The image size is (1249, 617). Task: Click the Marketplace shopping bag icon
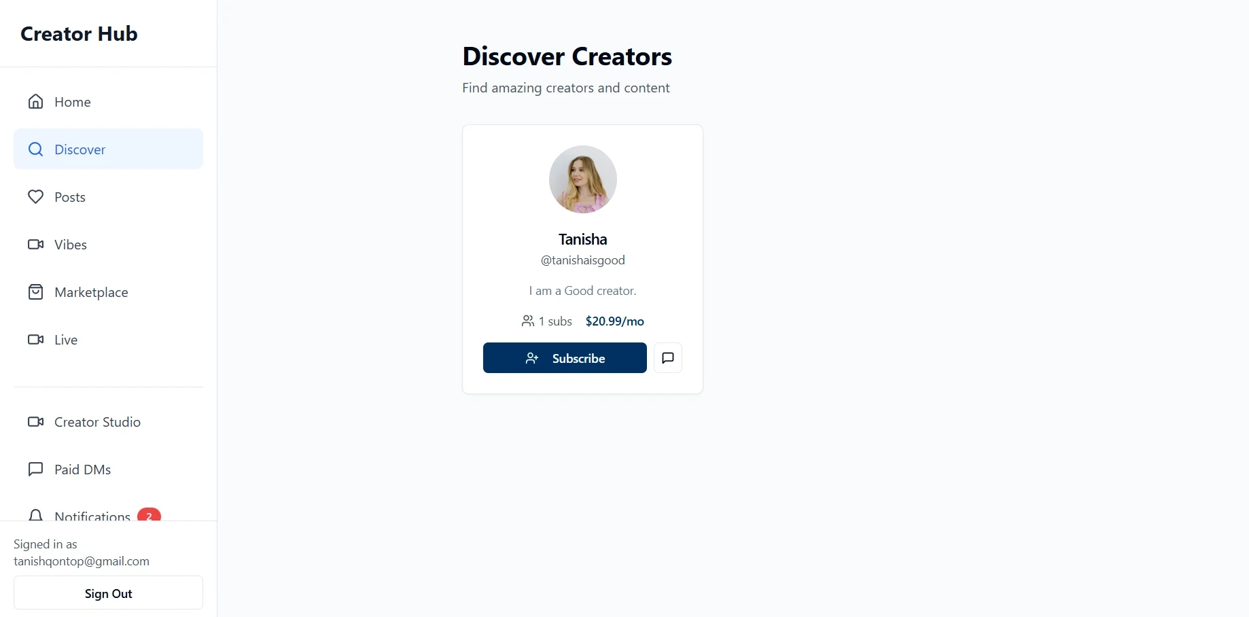(x=35, y=292)
